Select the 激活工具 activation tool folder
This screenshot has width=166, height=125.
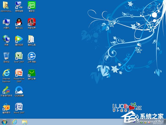pos(32,39)
